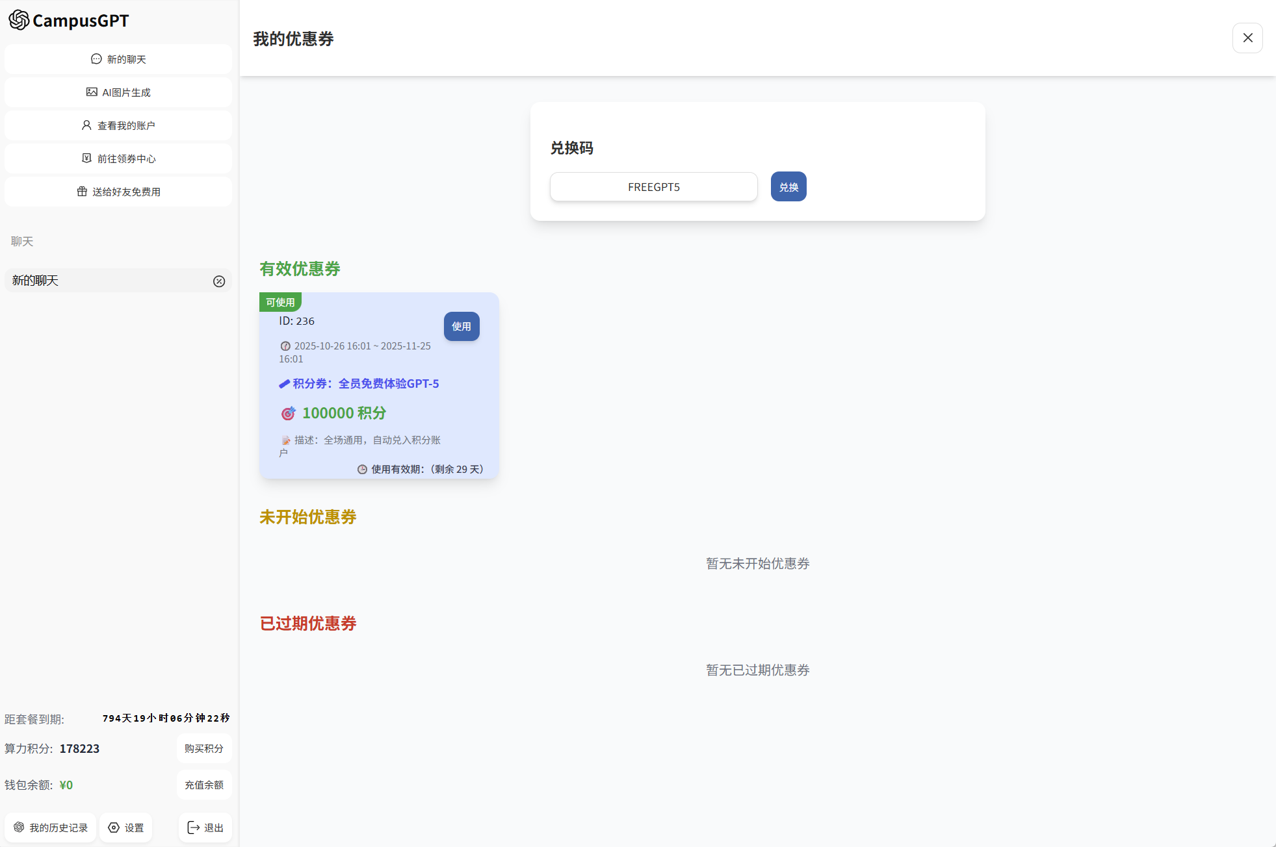Open 设置 with the gear icon
The height and width of the screenshot is (847, 1276).
126,828
